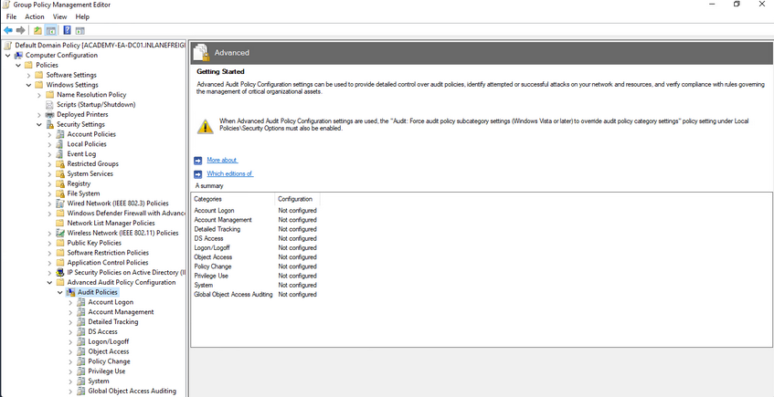Image resolution: width=774 pixels, height=397 pixels.
Task: Click the Wireless Network policies icon
Action: 60,233
